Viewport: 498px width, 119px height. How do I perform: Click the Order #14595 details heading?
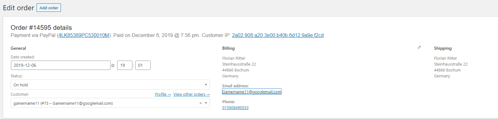point(41,28)
